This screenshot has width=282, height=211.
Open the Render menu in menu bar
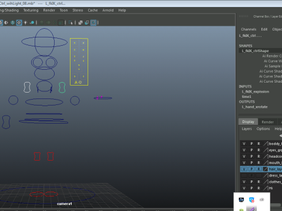(49, 11)
